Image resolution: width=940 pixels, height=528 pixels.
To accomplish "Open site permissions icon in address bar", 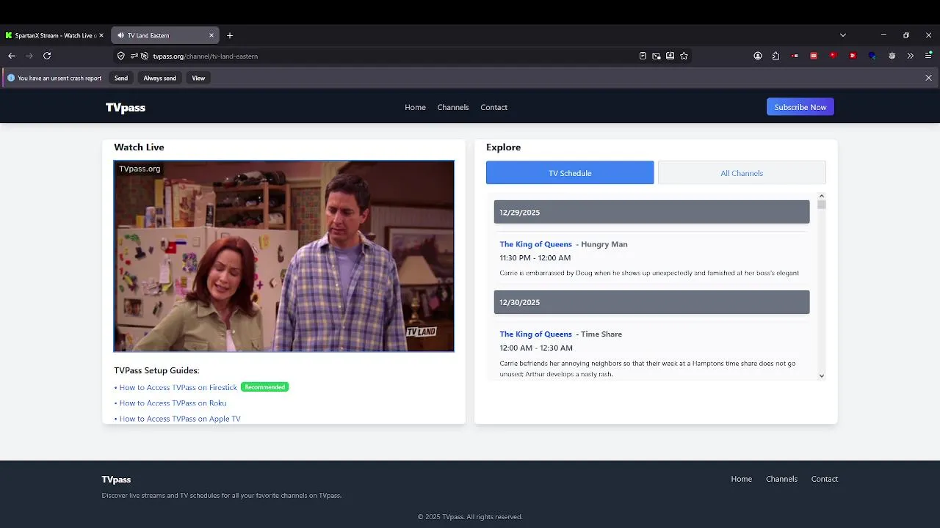I will tap(134, 56).
